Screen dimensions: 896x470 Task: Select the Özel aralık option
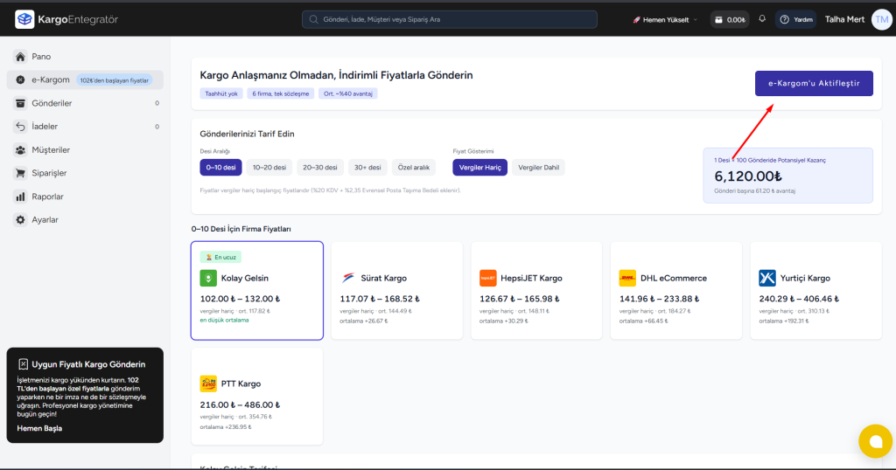click(x=414, y=167)
